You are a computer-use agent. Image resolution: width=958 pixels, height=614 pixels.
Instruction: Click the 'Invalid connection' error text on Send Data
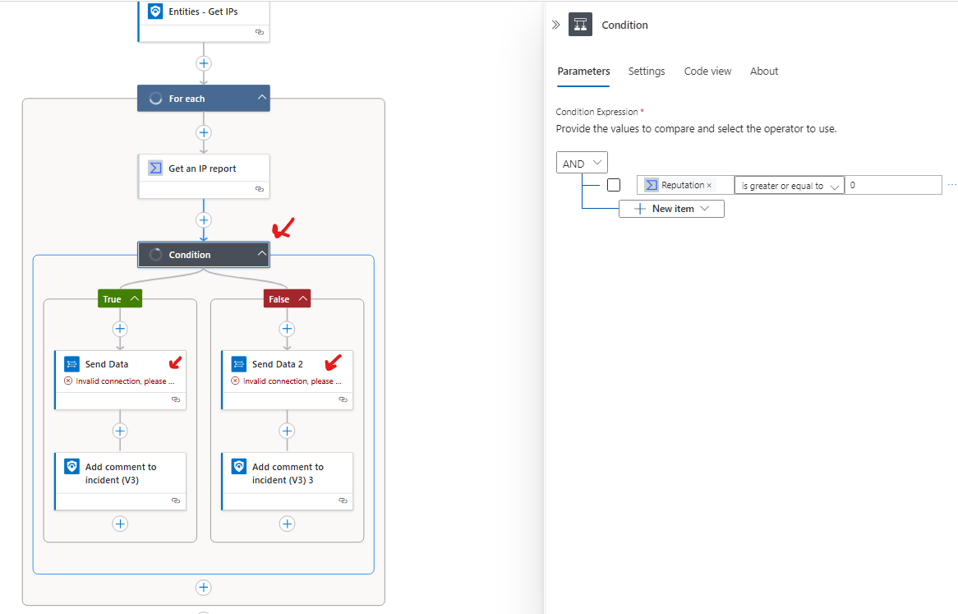tap(127, 381)
